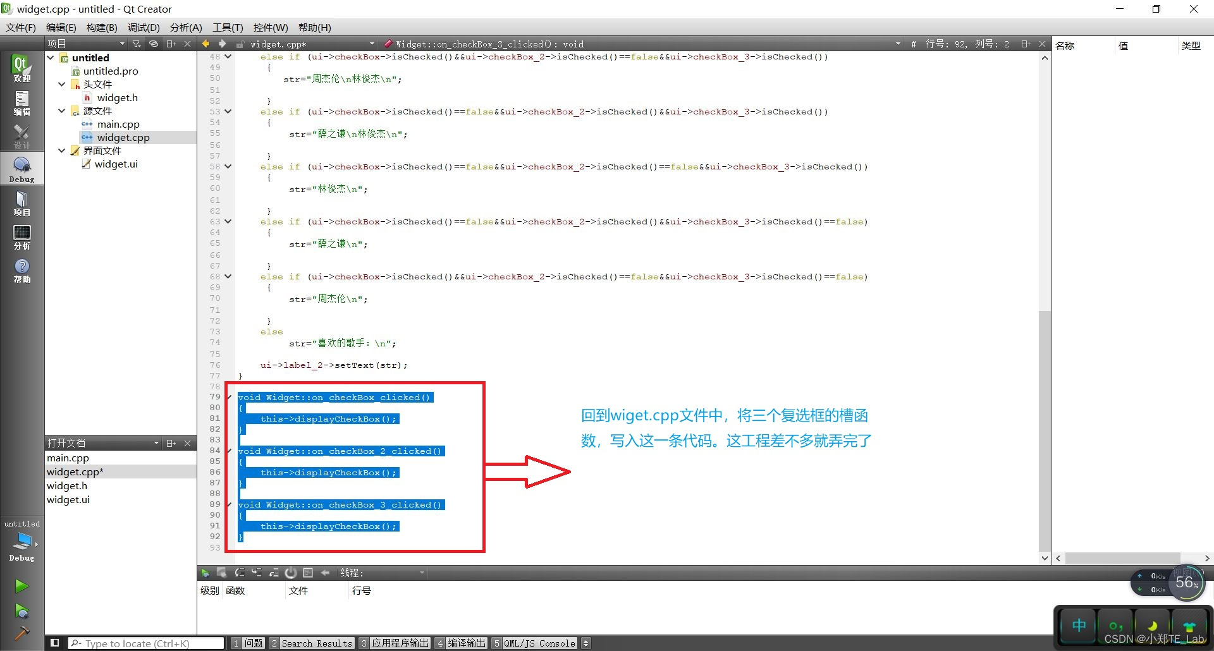Screen dimensions: 1214x651
Task: Click the Step Over debugger icon
Action: click(x=239, y=573)
